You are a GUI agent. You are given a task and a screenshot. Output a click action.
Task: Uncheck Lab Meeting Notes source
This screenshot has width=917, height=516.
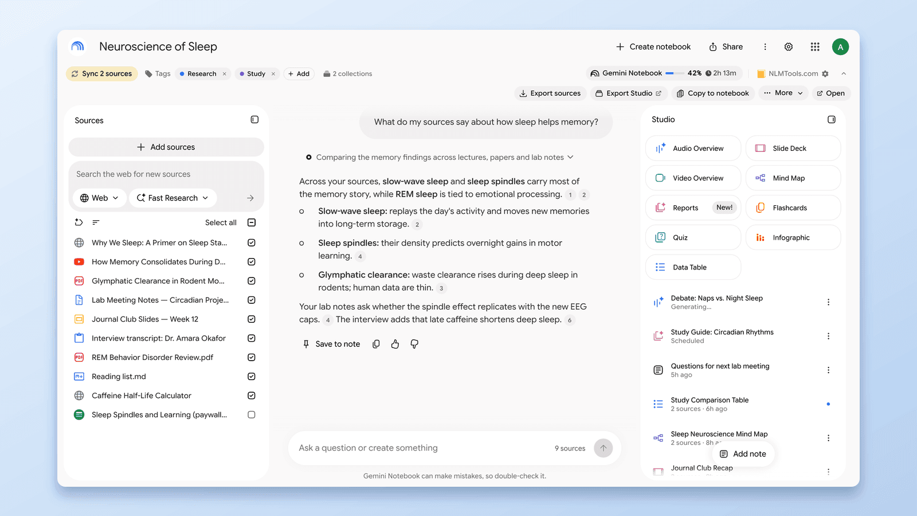coord(252,300)
